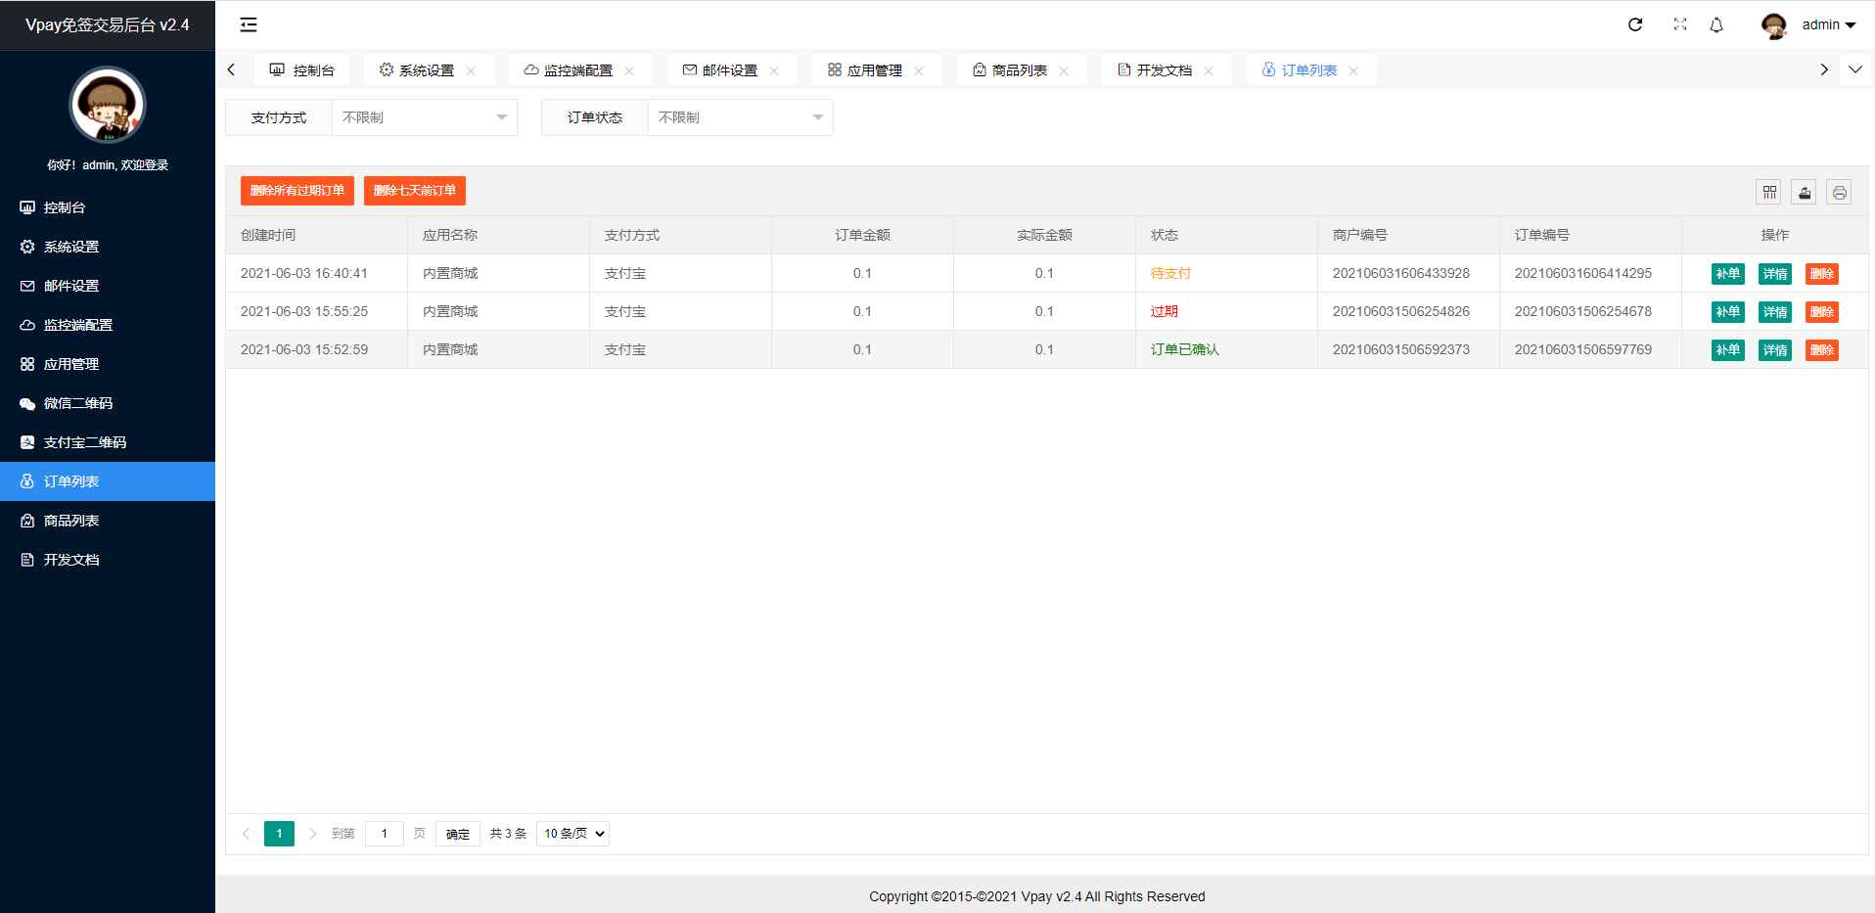
Task: Open 支付宝二维码 in the sidebar
Action: (x=84, y=442)
